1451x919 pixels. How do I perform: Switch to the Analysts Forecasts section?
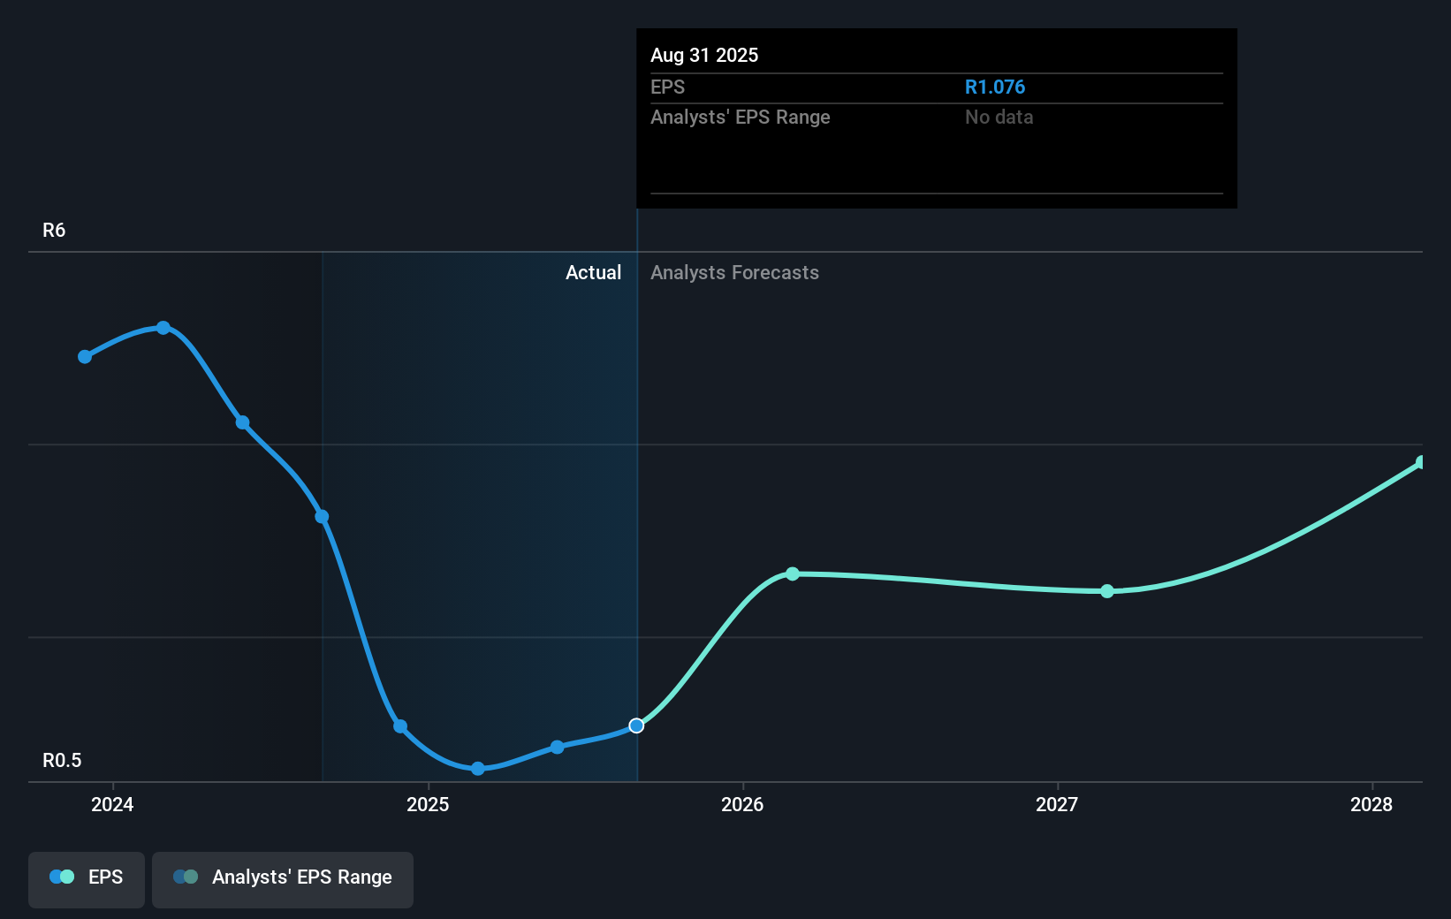click(x=734, y=273)
